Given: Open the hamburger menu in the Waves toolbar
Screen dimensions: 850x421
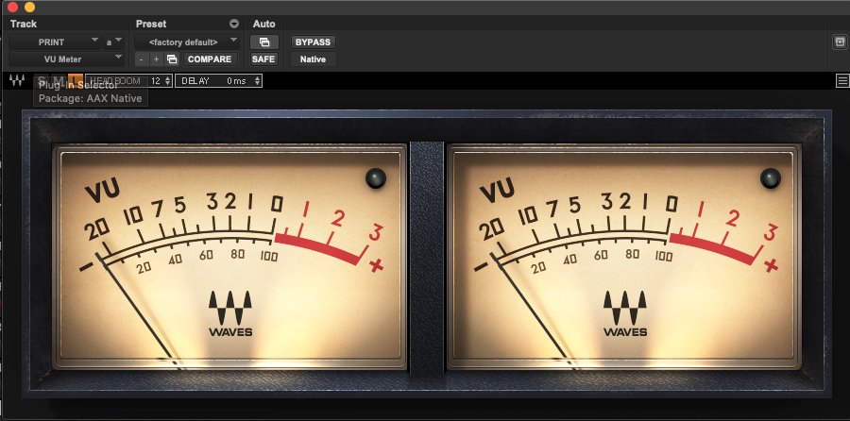Looking at the screenshot, I should pos(841,81).
